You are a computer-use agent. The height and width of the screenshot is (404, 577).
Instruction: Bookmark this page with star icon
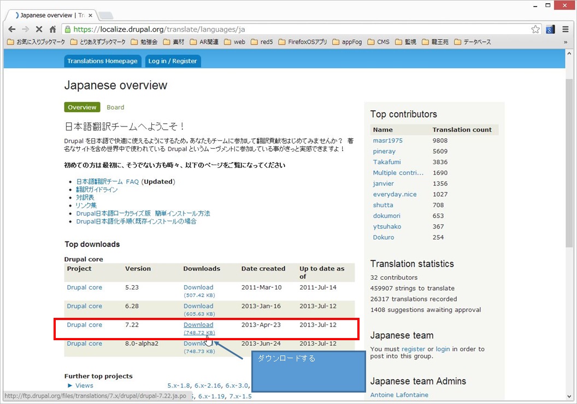click(535, 29)
